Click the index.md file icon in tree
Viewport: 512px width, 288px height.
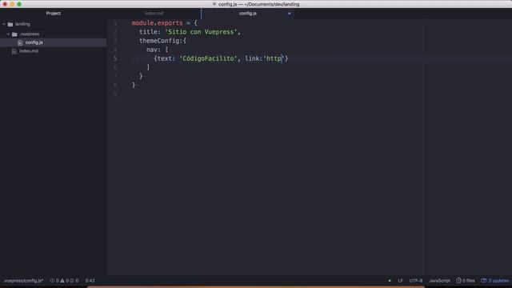14,51
